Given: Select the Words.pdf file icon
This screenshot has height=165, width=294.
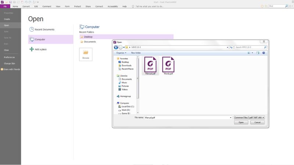Looking at the screenshot, I should pos(168,65).
